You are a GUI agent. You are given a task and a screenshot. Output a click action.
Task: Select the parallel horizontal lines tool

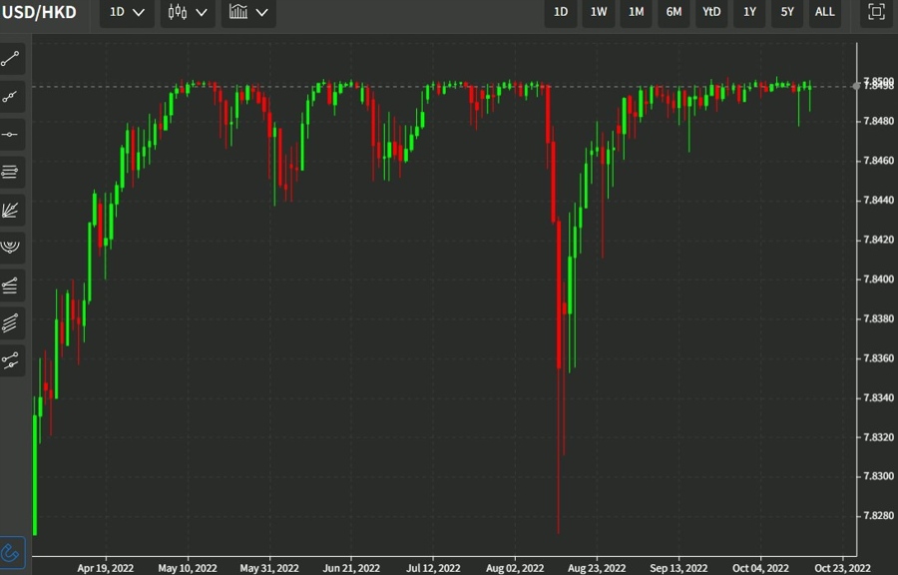[x=11, y=172]
